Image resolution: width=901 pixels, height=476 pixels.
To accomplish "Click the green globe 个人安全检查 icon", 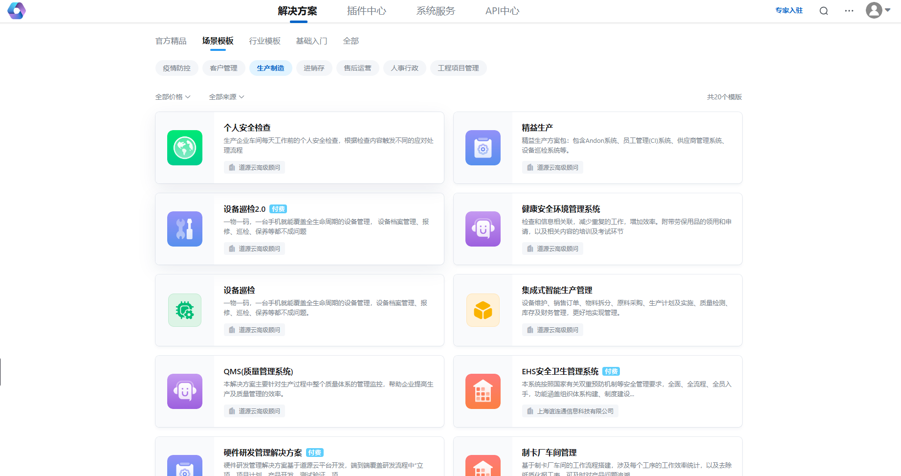I will point(185,148).
